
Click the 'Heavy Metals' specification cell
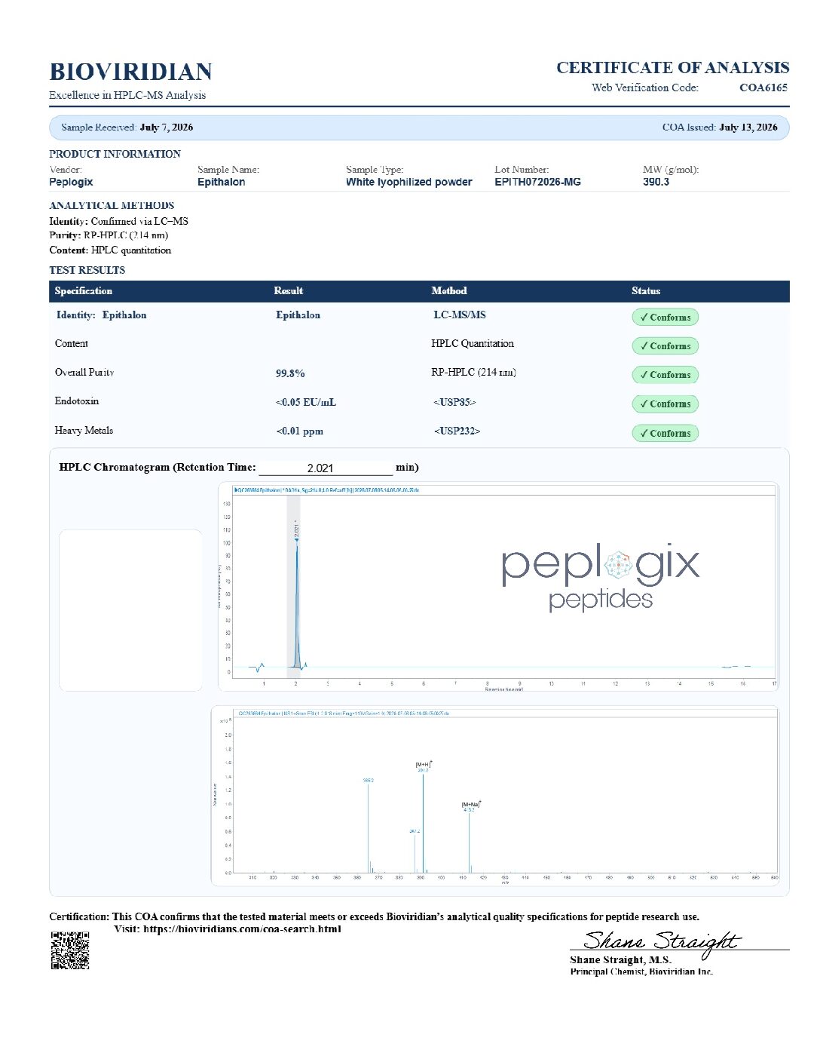tap(84, 431)
